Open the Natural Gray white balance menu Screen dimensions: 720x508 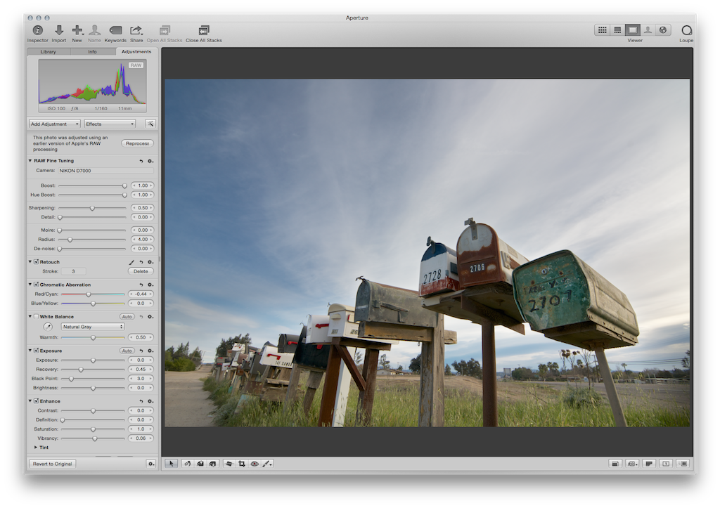pos(93,327)
